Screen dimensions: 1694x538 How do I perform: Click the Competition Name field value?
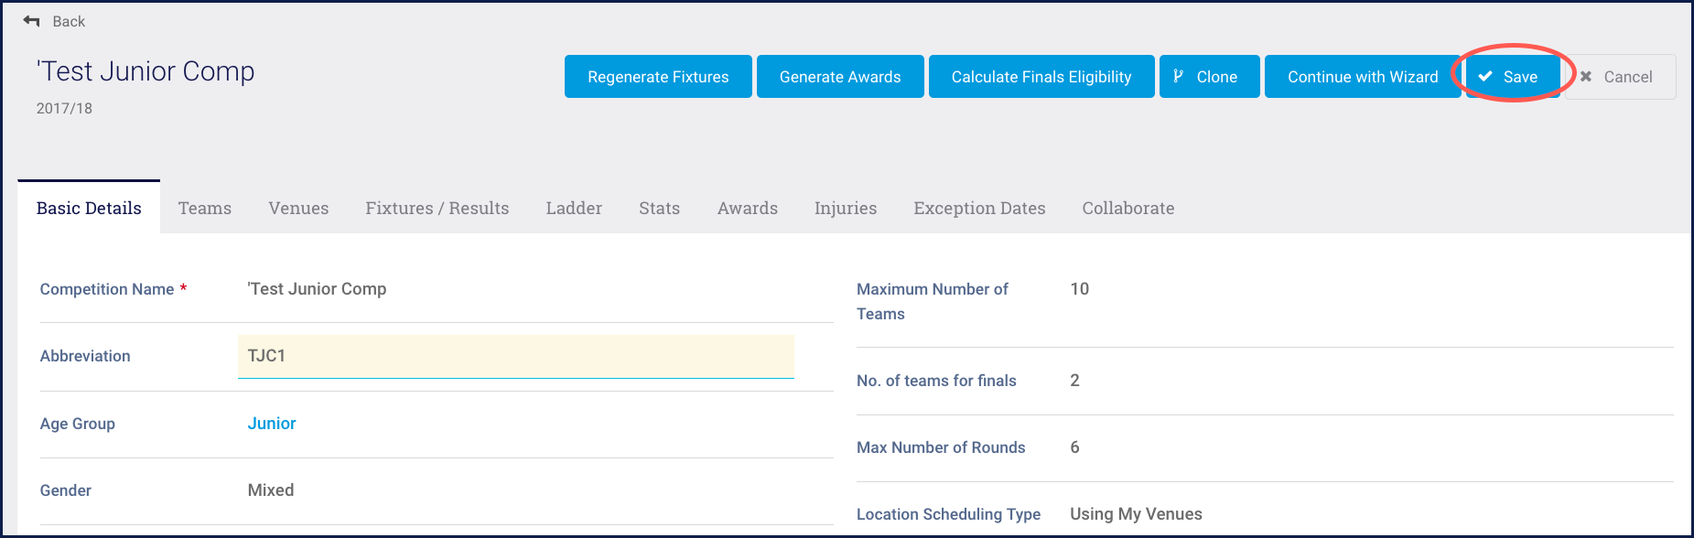pyautogui.click(x=317, y=289)
